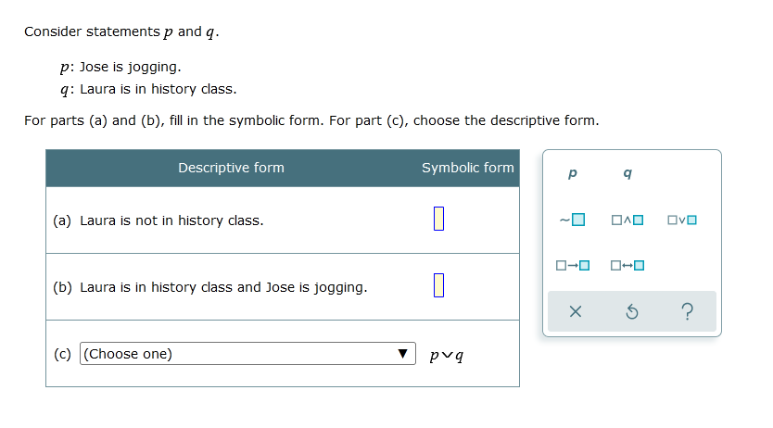
Task: Click the symbolic form box for part (b)
Action: 439,286
